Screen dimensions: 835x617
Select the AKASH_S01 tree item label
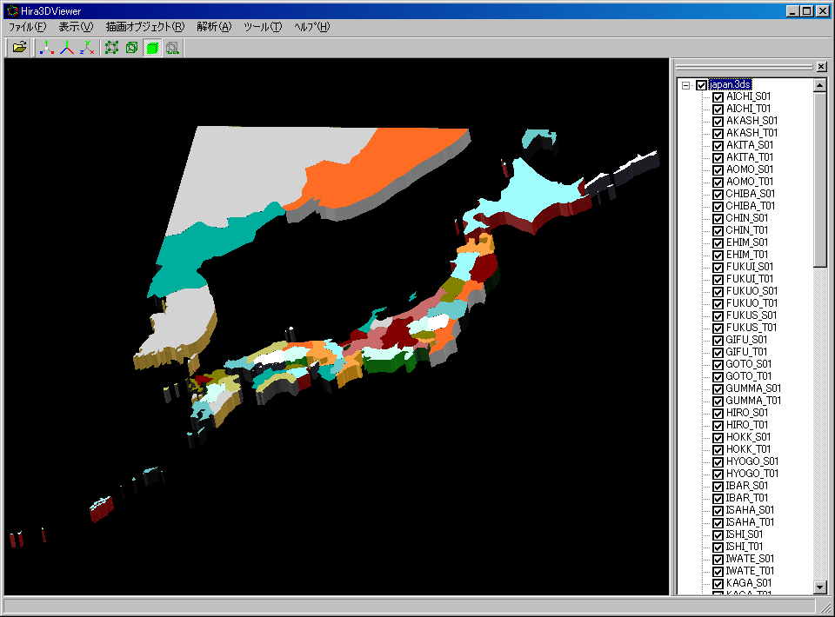751,121
